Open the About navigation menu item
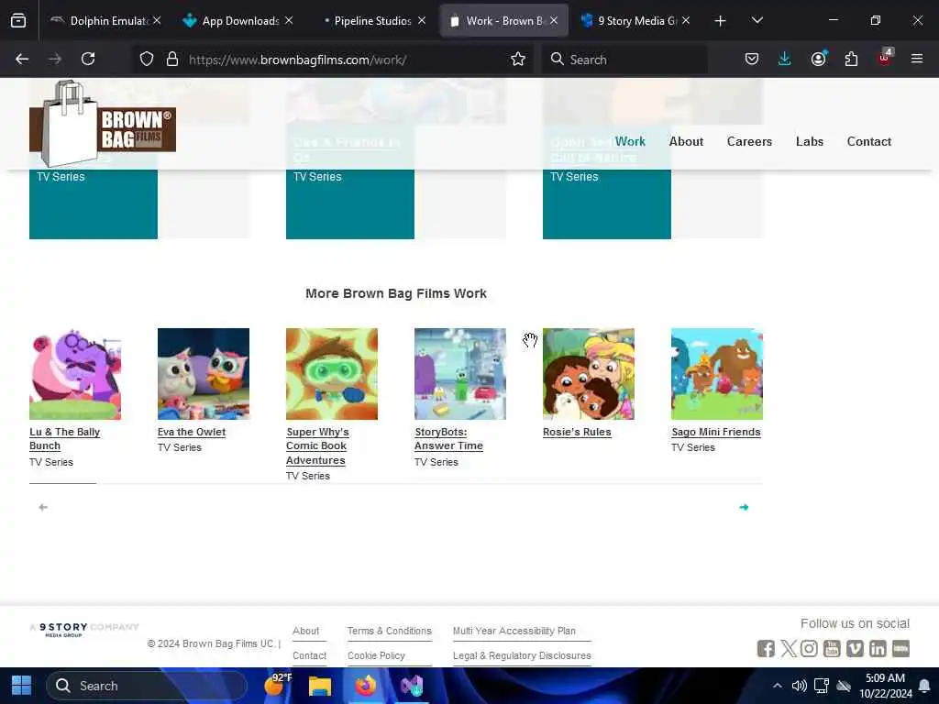This screenshot has width=939, height=704. tap(686, 141)
